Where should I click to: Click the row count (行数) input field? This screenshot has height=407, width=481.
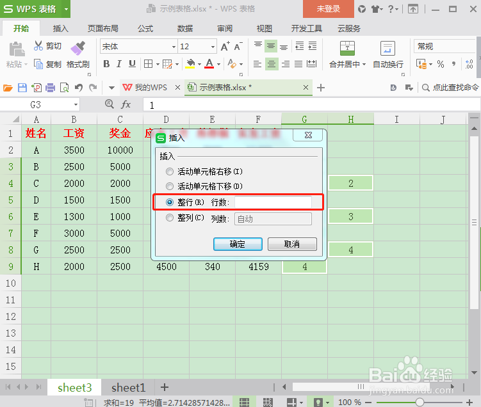click(x=273, y=202)
